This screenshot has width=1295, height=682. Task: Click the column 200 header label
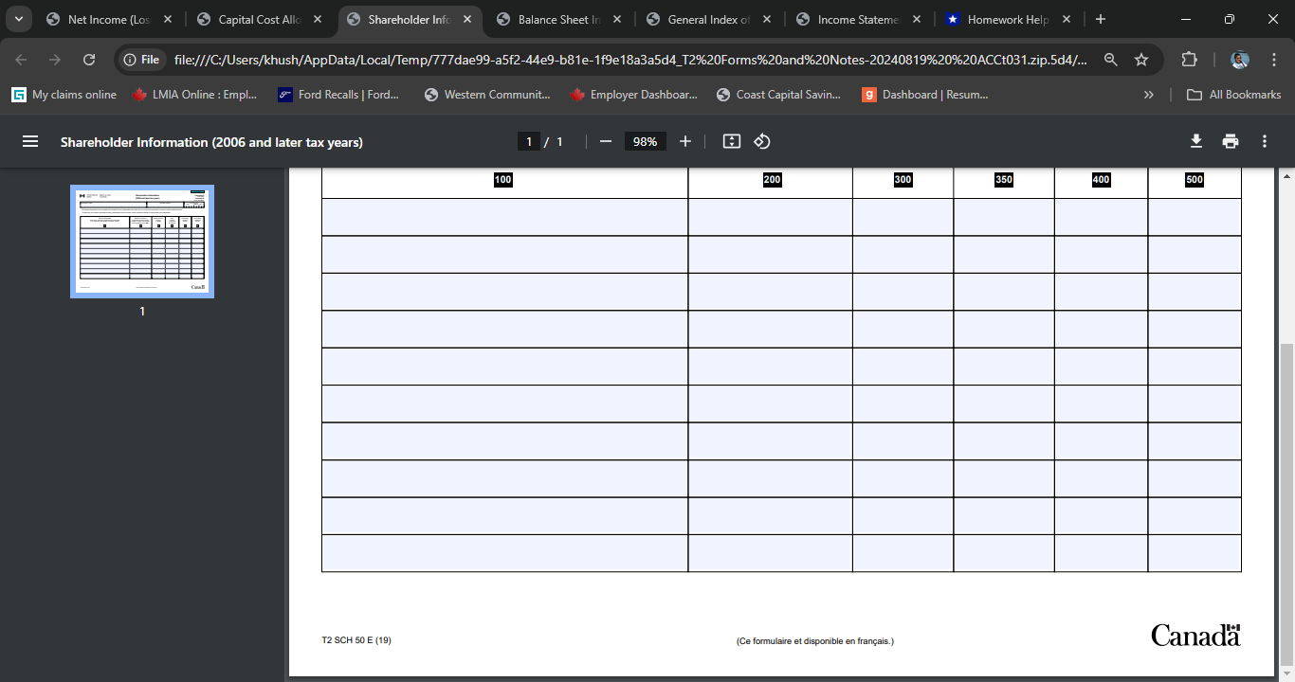[773, 180]
